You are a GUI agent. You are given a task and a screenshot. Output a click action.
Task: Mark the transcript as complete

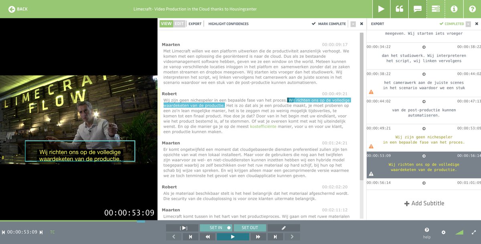329,24
